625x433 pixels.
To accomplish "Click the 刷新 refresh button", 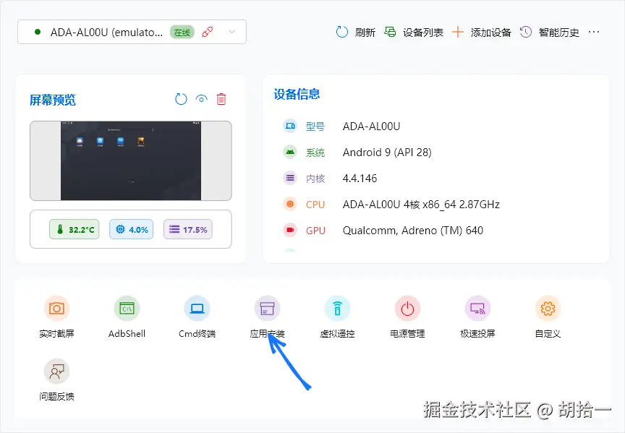I will pos(356,33).
